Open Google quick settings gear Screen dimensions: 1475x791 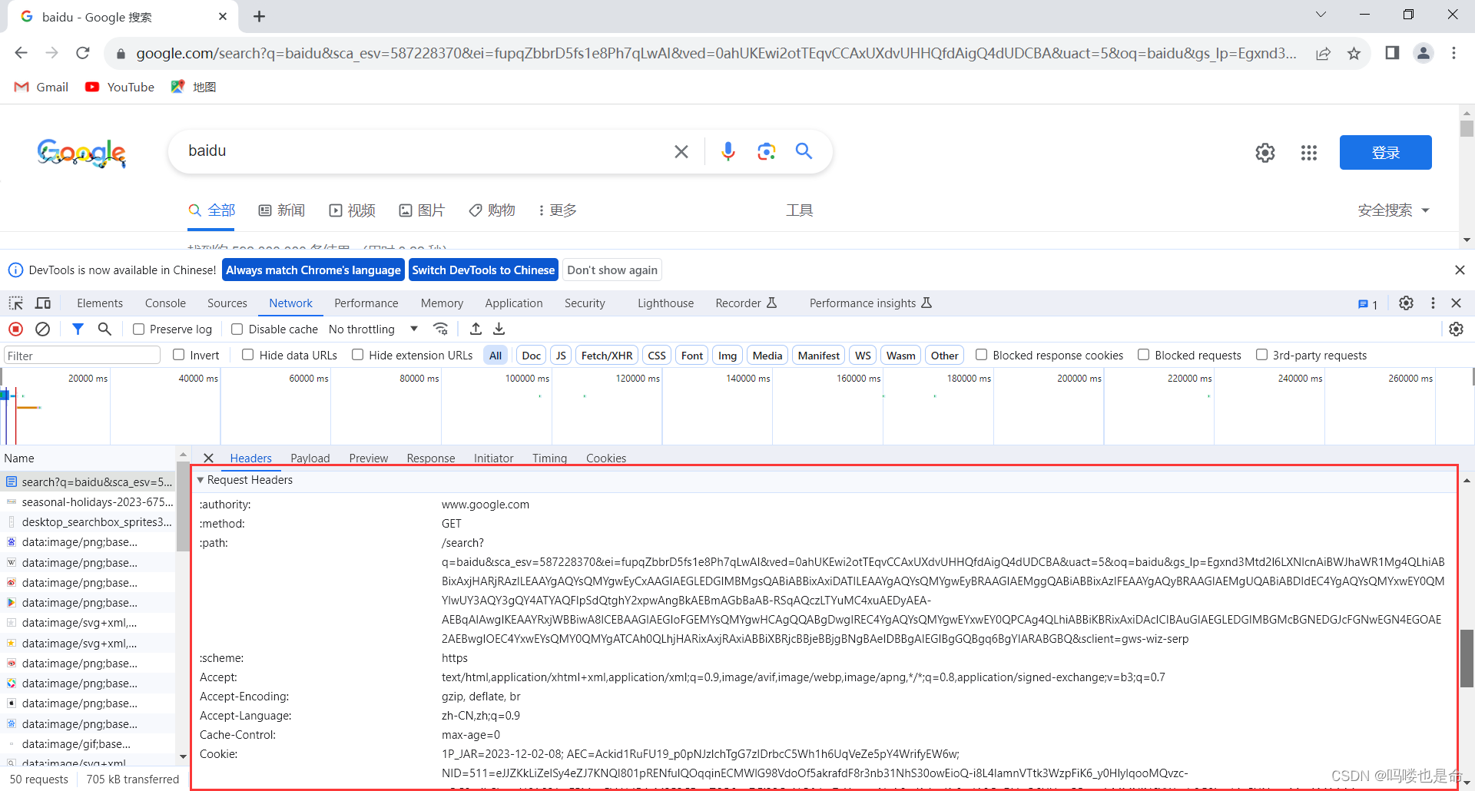pos(1265,153)
